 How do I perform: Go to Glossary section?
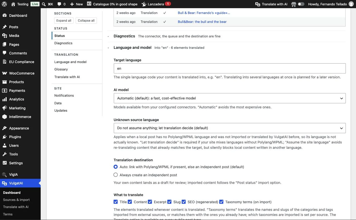61,69
